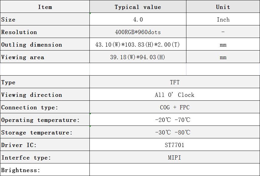Screen dimensions: 260x176
Task: Click the 400RGB*960dots value cell
Action: (x=138, y=32)
